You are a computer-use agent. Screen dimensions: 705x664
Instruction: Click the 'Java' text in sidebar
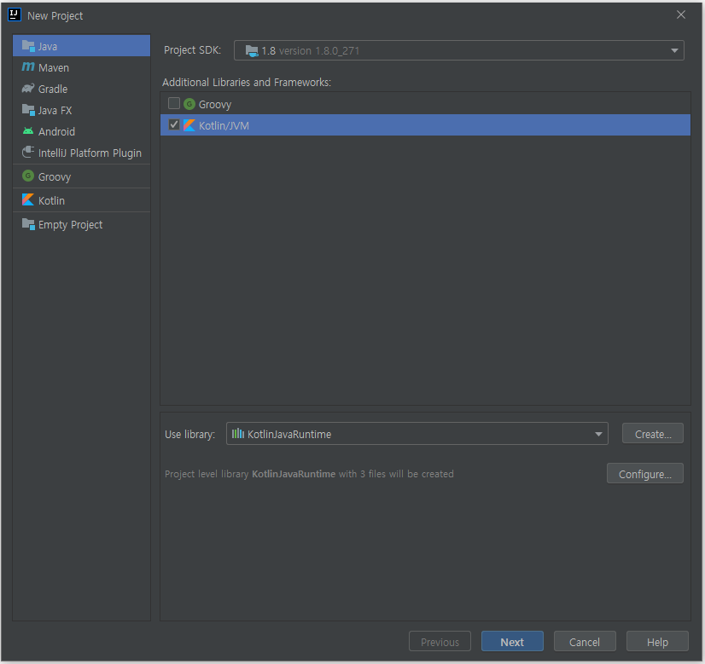47,46
